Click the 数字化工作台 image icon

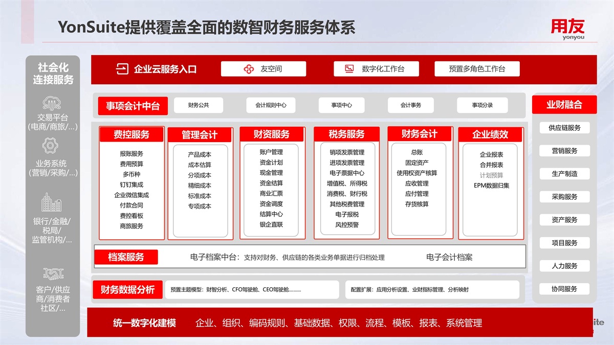click(x=349, y=69)
